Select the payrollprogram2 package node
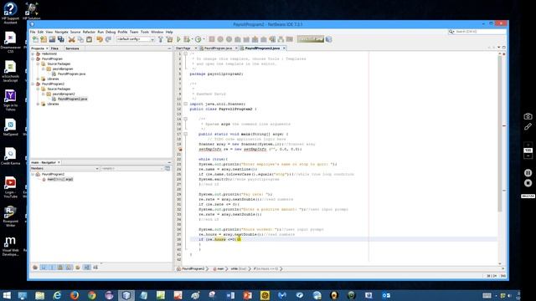The width and height of the screenshot is (536, 301). [x=64, y=94]
